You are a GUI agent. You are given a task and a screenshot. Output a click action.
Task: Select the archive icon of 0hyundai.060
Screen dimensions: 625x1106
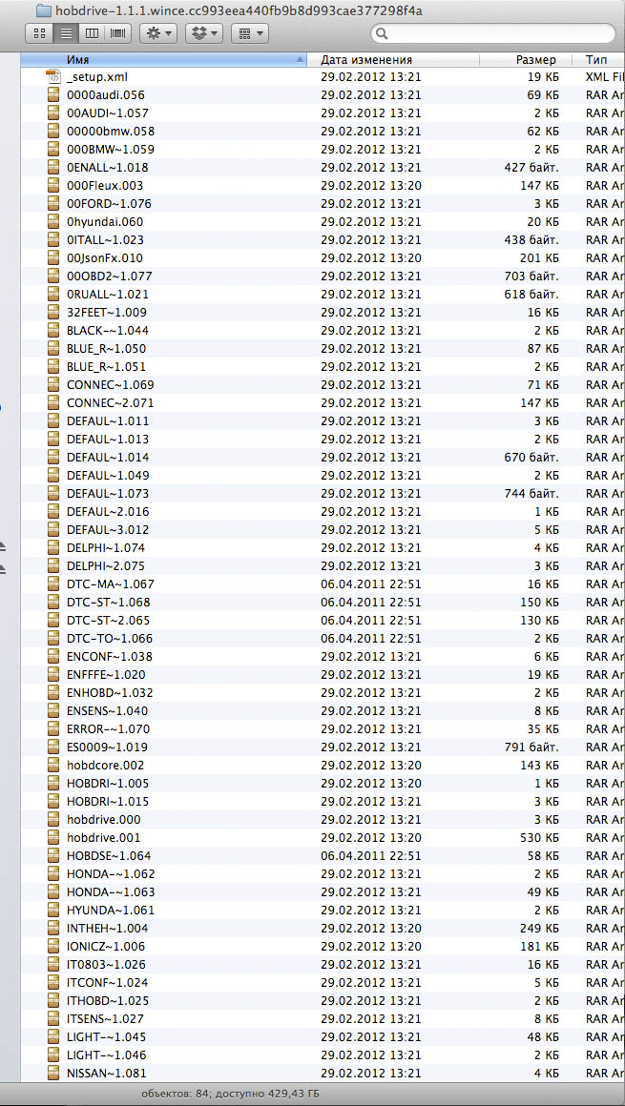(x=54, y=221)
